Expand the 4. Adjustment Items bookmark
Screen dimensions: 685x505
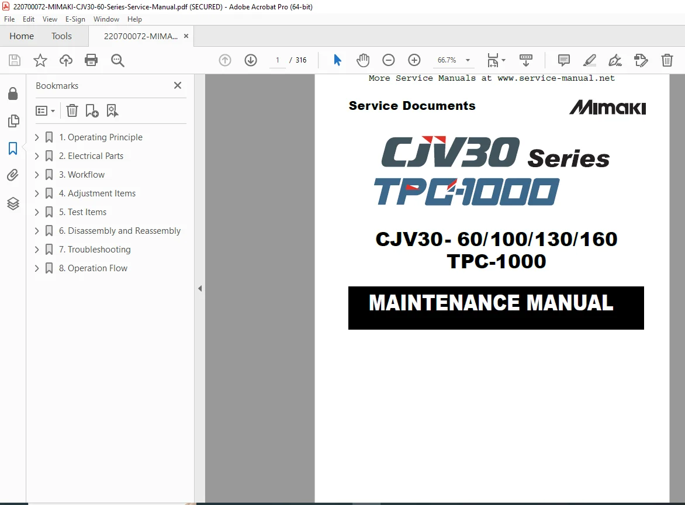tap(37, 193)
